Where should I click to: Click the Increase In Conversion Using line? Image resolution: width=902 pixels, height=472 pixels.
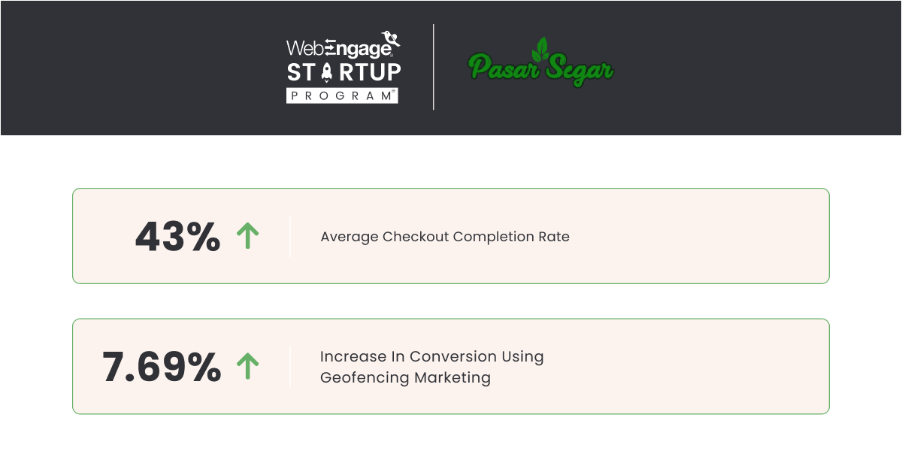click(x=431, y=356)
